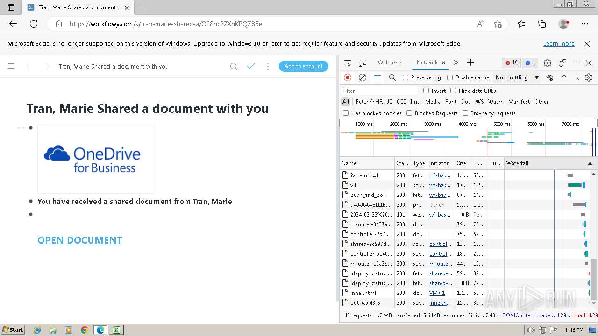The width and height of the screenshot is (598, 336).
Task: Open the Windows Start button
Action: [13, 330]
